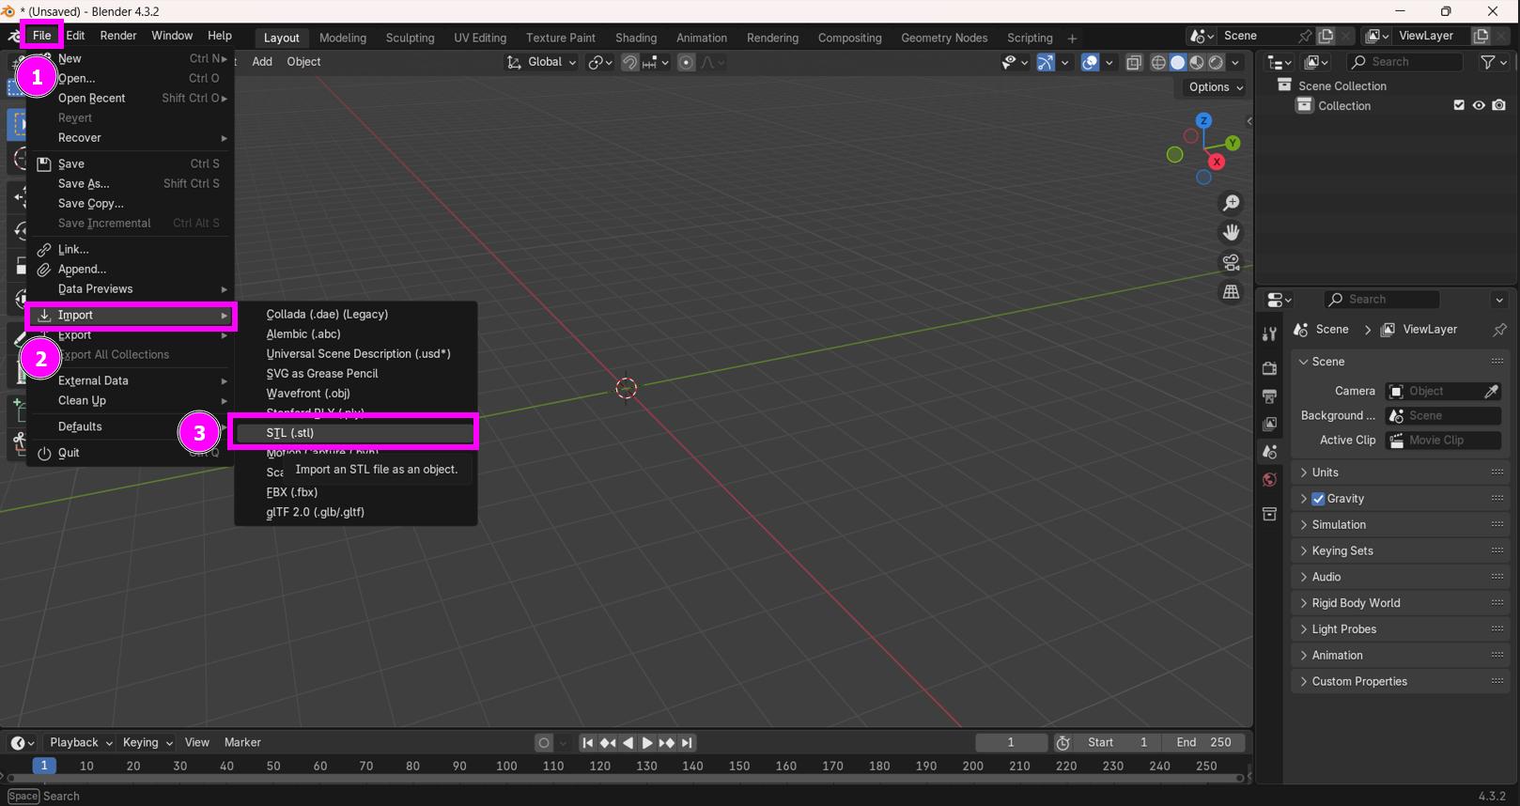Click the Marker menu in timeline
This screenshot has width=1520, height=806.
pos(242,742)
